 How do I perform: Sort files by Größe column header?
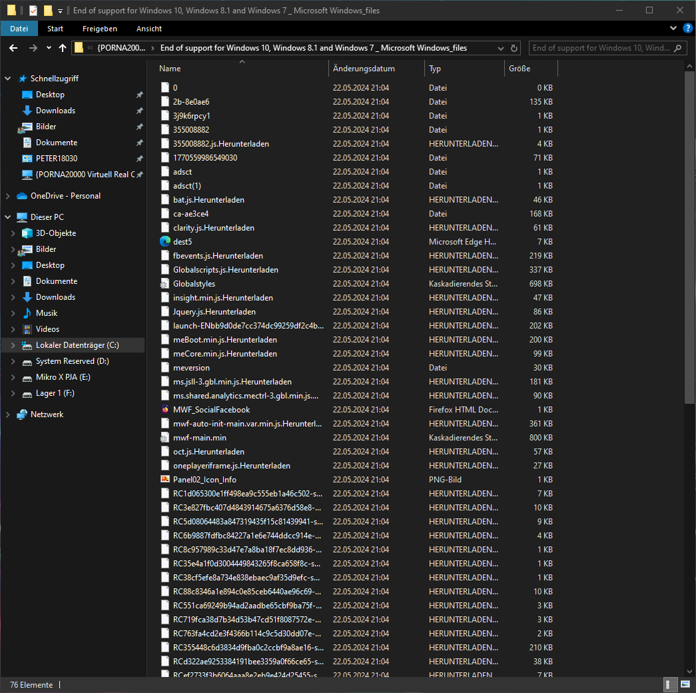point(520,69)
